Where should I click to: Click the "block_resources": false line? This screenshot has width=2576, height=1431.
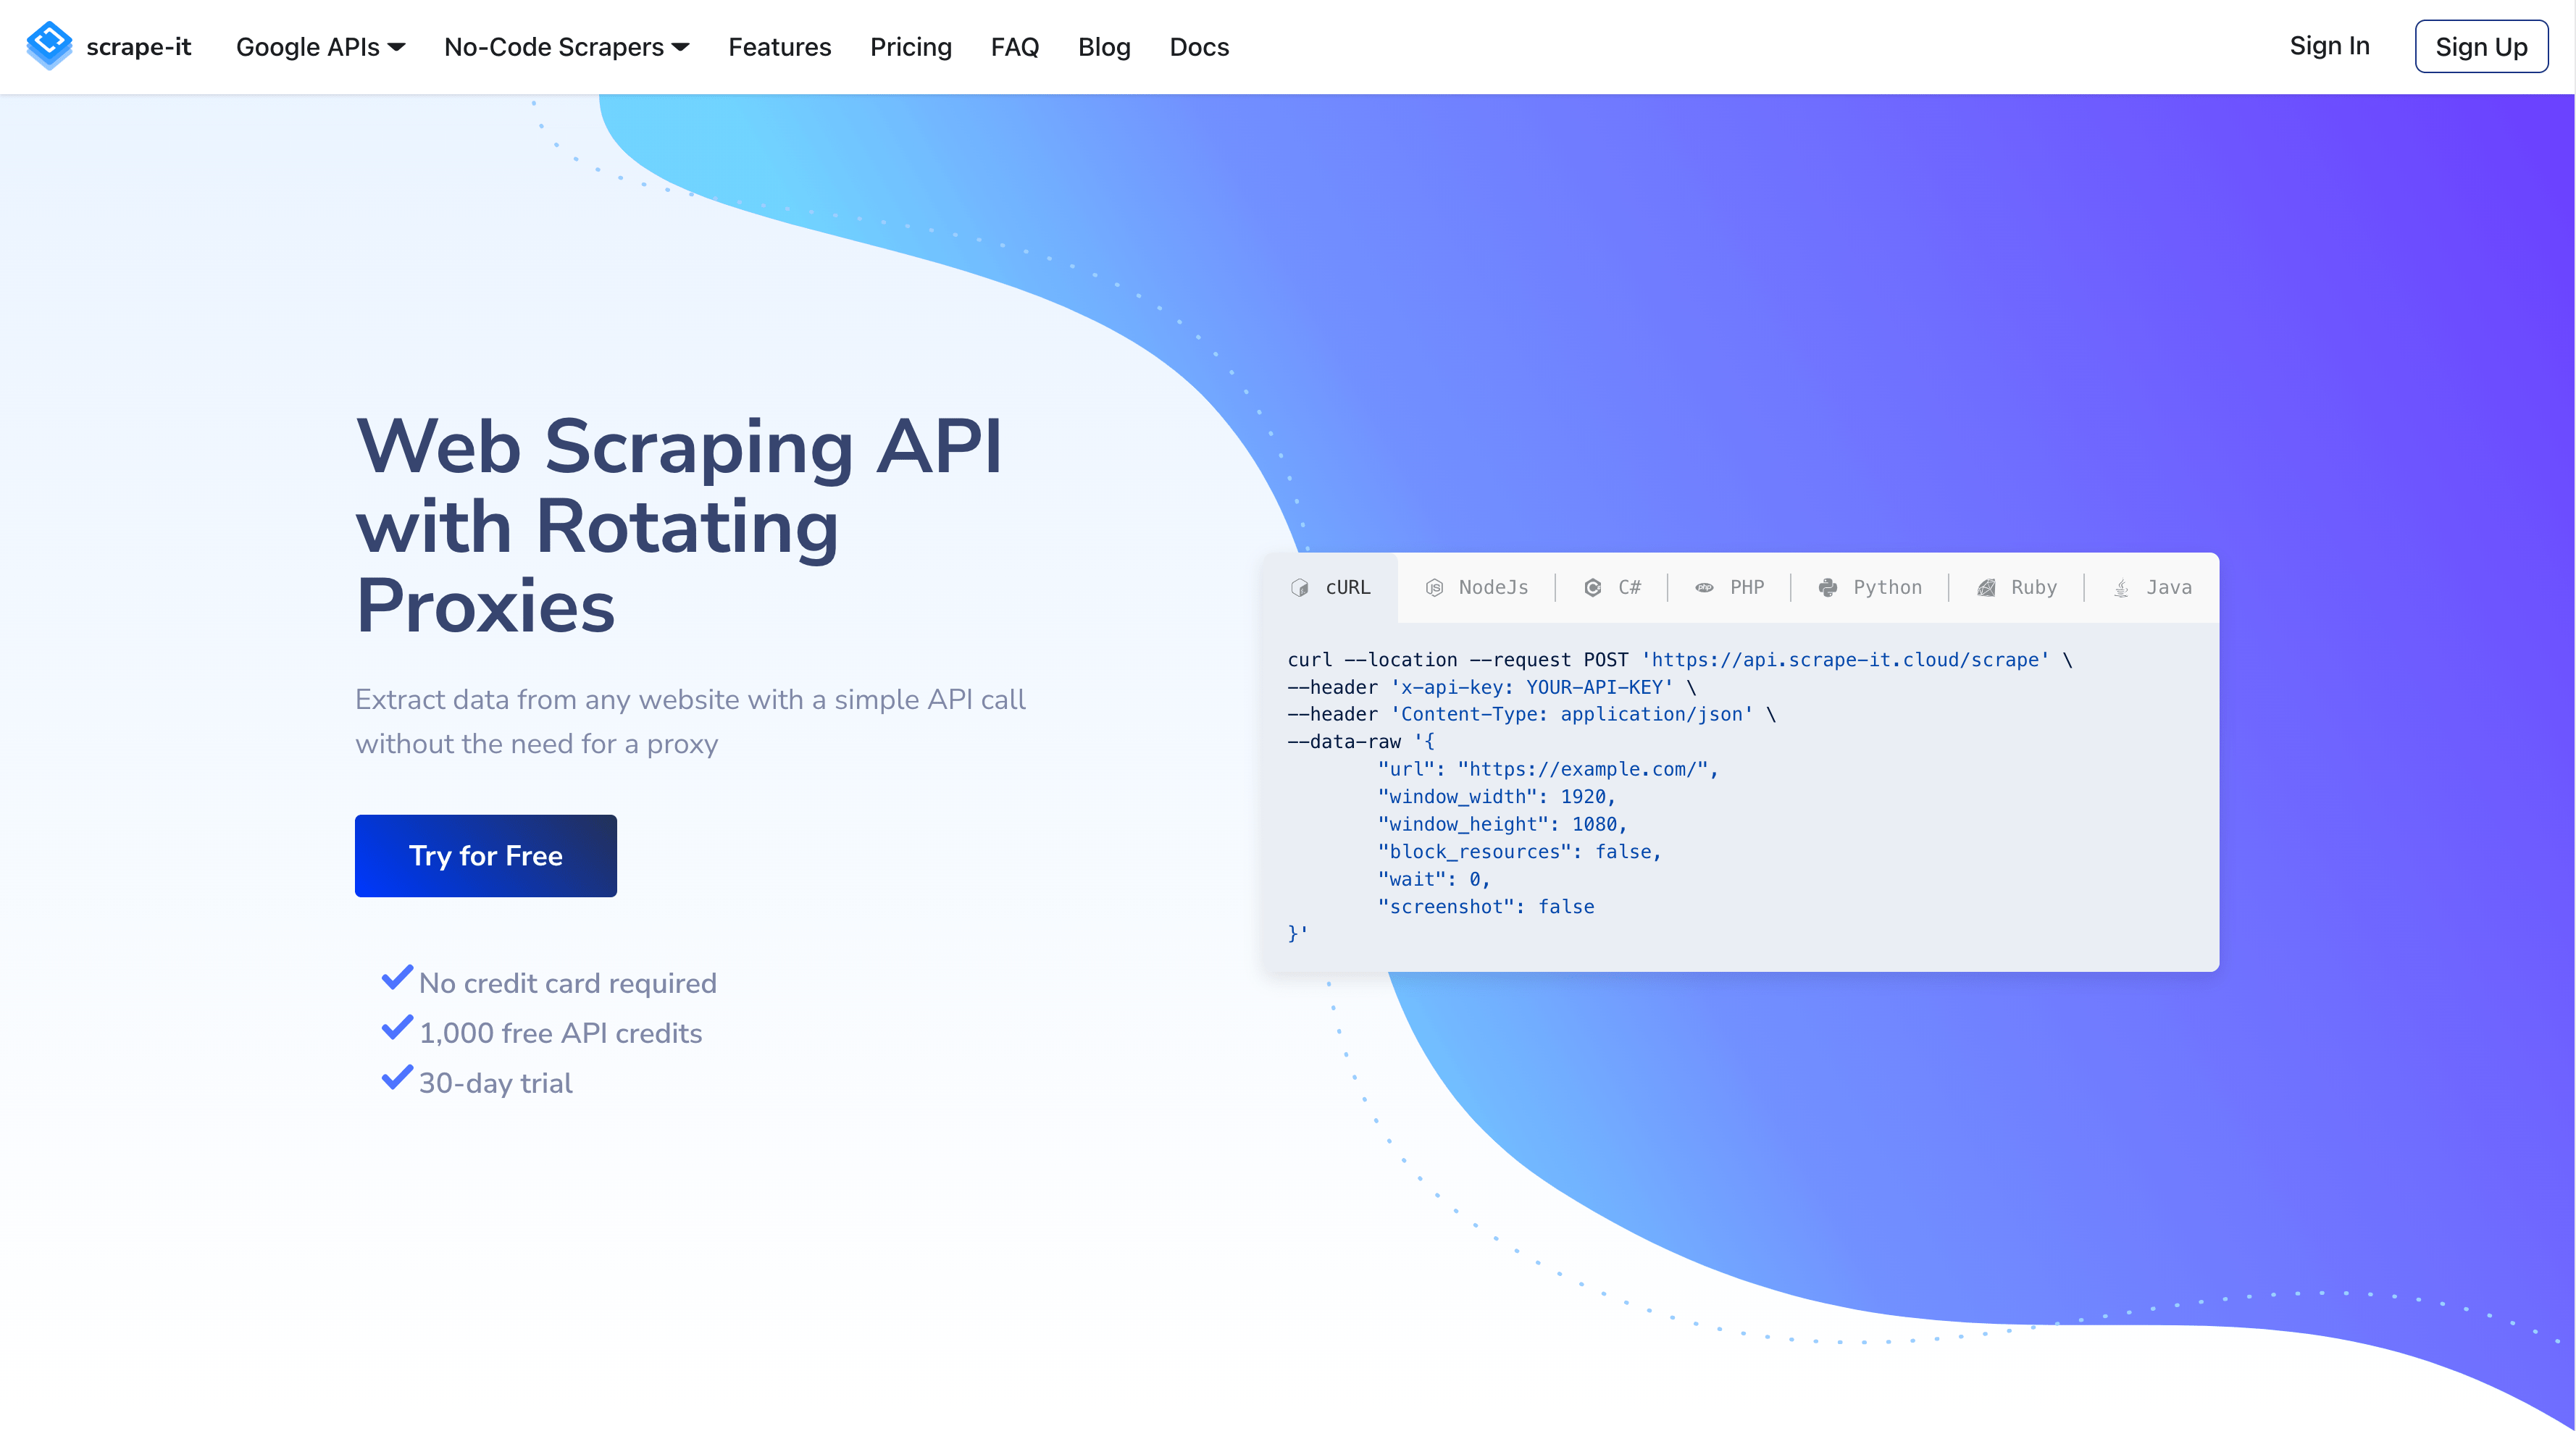[x=1519, y=851]
